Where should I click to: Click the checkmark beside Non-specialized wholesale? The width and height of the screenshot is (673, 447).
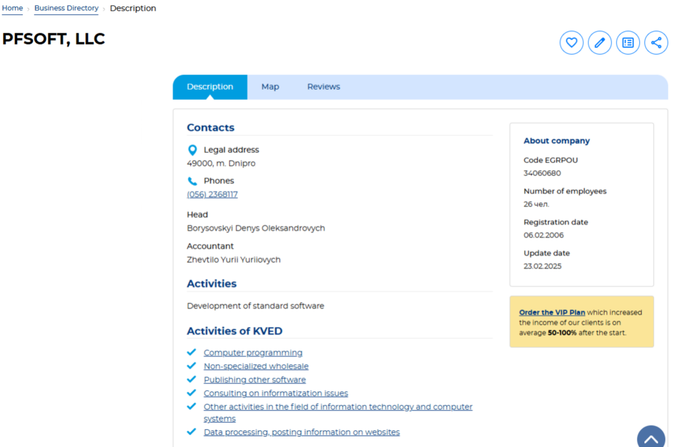191,366
